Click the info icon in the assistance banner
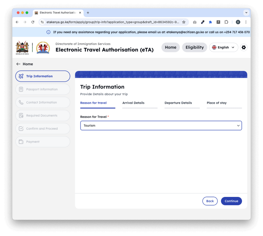This screenshot has height=236, width=263. coord(48,32)
